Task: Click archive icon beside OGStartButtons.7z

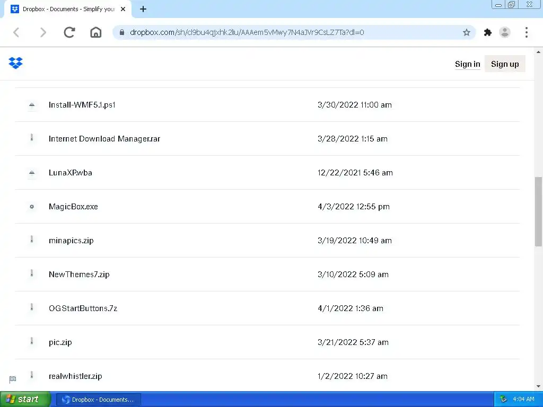Action: (32, 307)
